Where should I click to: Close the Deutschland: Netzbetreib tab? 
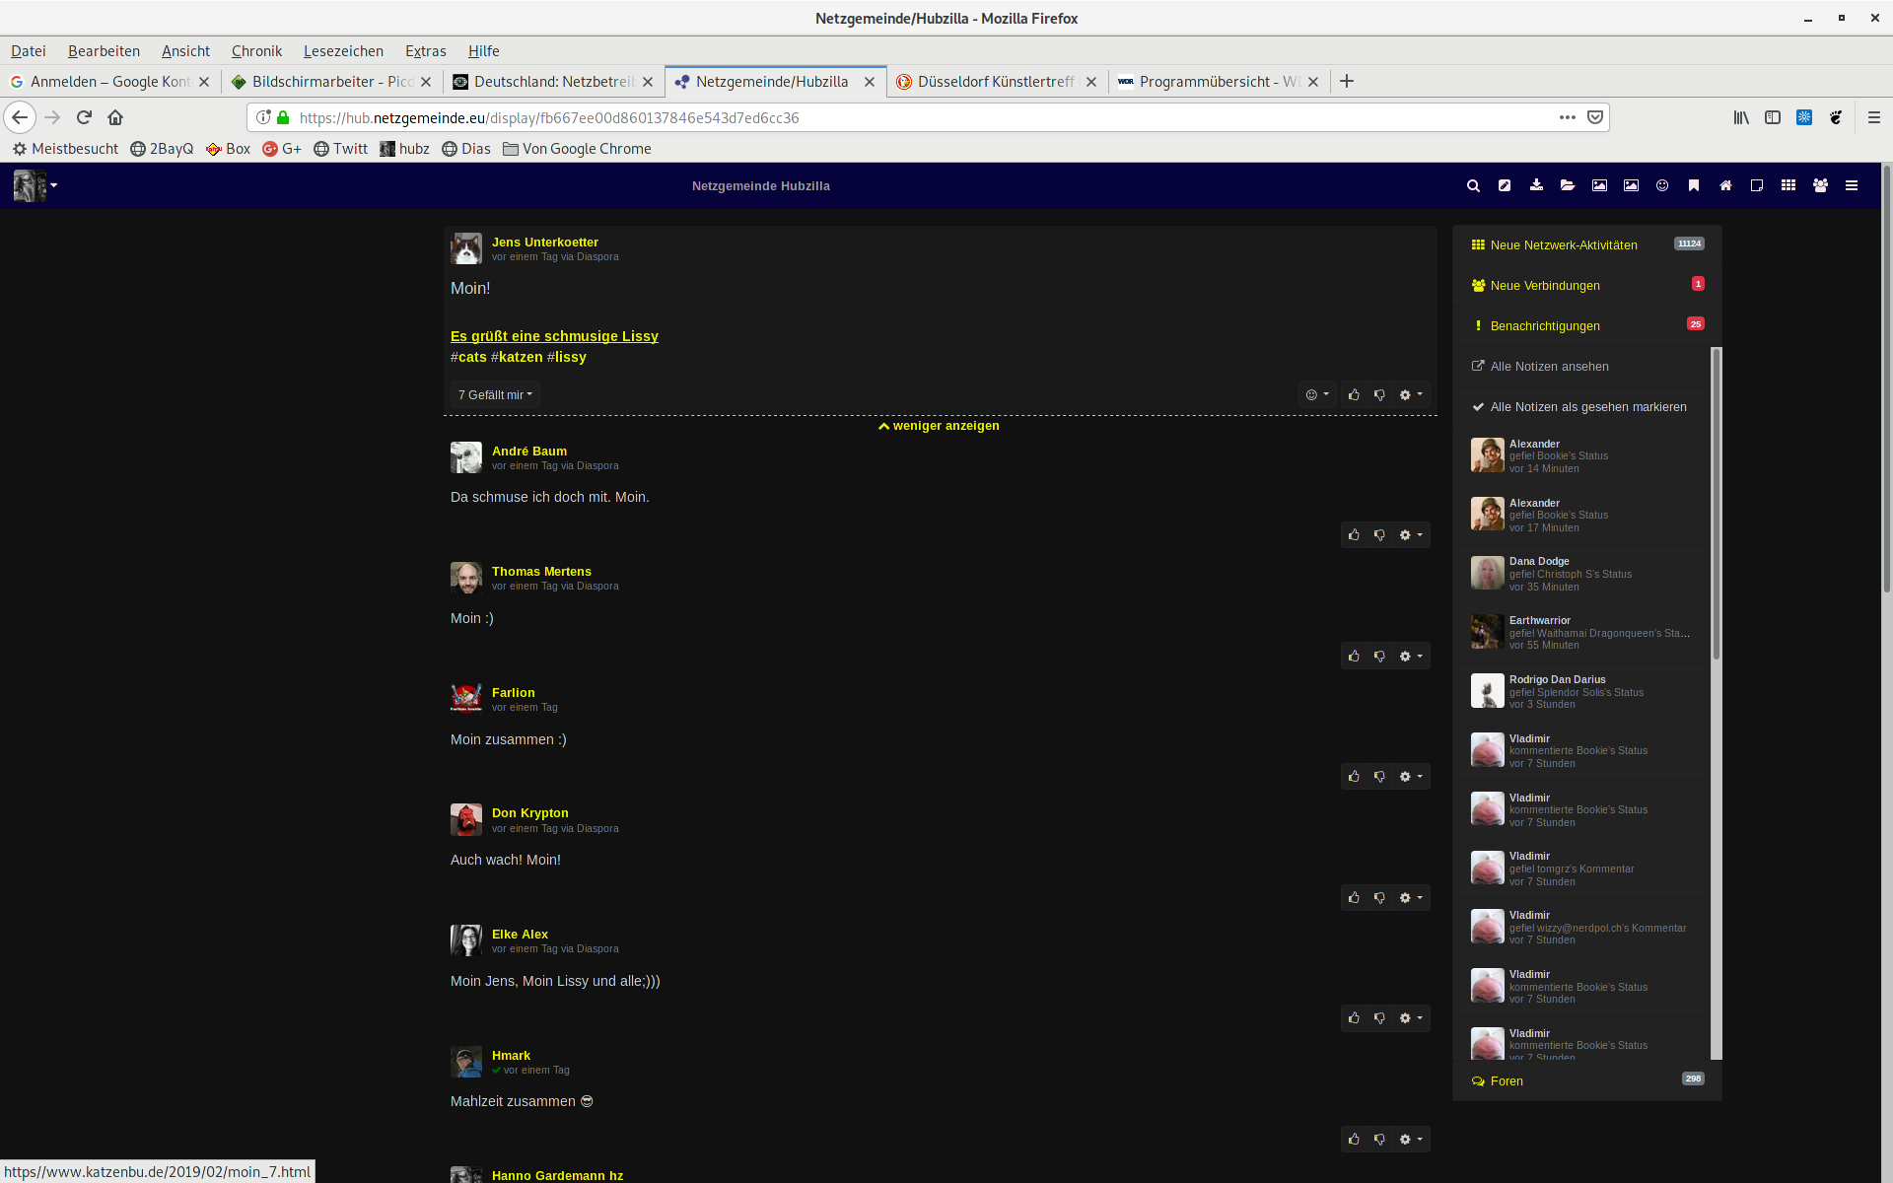pos(648,82)
